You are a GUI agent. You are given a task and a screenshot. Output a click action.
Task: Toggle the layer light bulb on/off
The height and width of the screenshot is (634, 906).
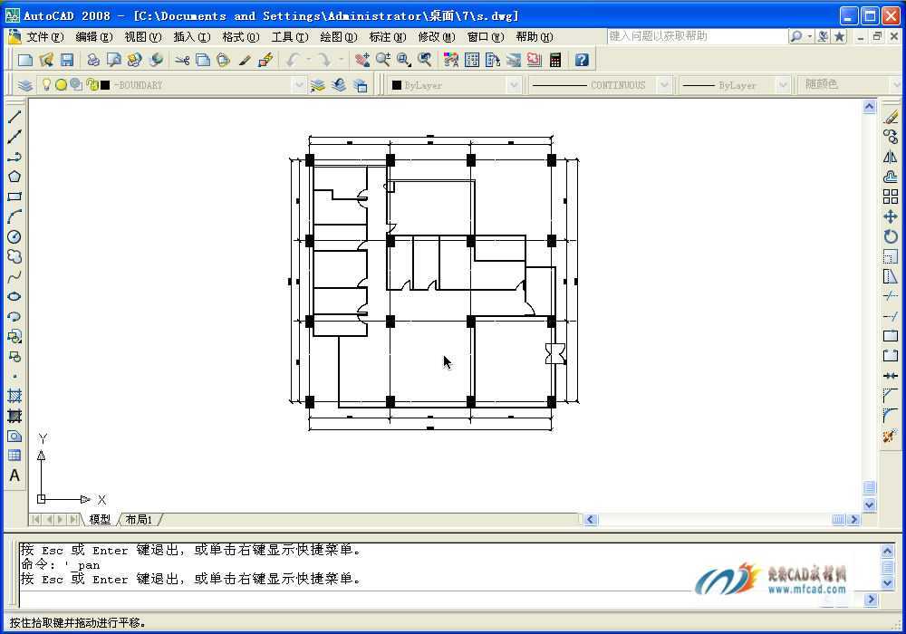click(47, 85)
